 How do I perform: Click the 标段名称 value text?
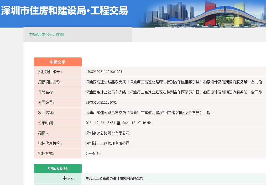[x=174, y=92]
